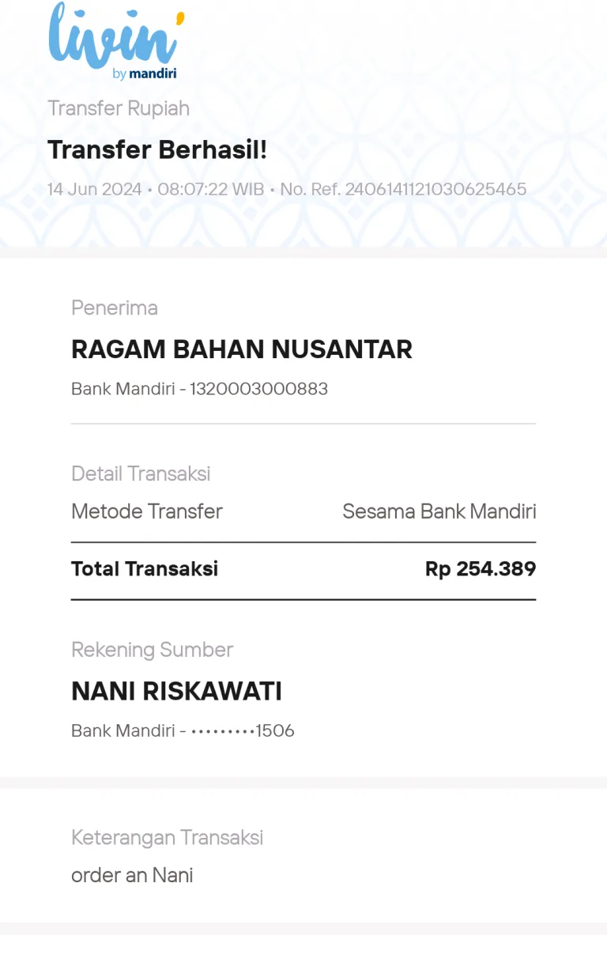
Task: Tap the amount Rp 254.389
Action: pyautogui.click(x=481, y=569)
